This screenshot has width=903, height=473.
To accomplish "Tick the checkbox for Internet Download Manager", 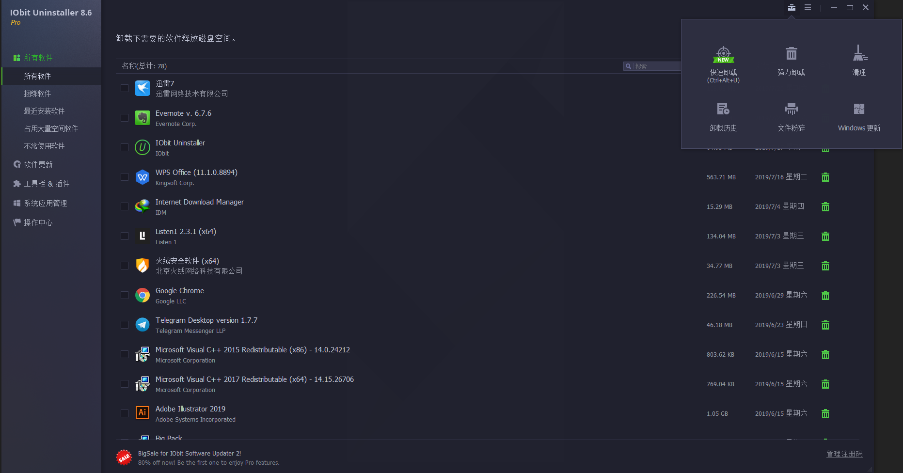I will pos(125,206).
